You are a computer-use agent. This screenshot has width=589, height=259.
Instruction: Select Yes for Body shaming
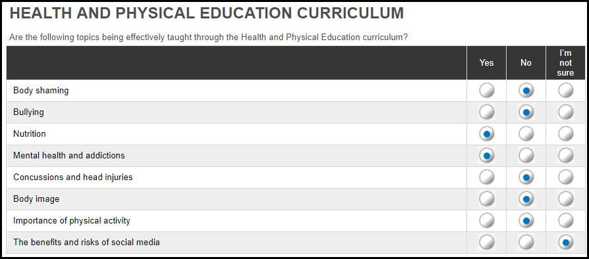486,90
